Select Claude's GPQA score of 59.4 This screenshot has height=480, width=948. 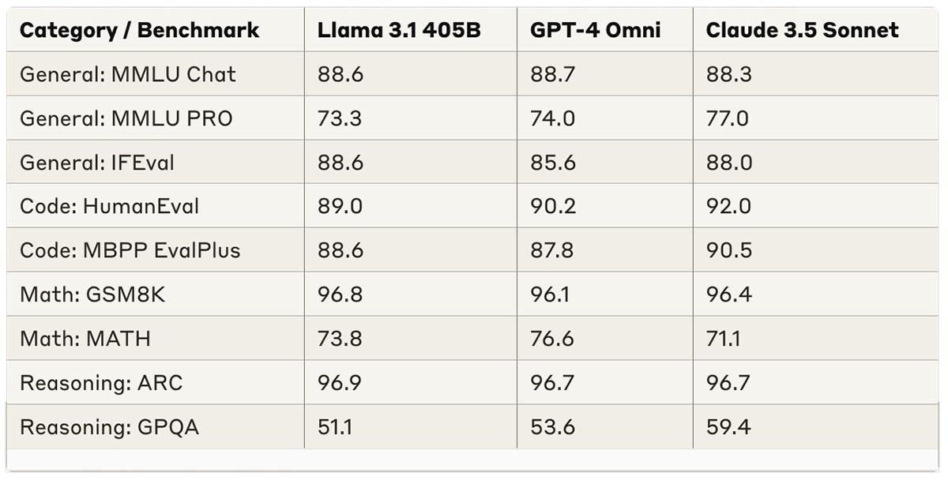coord(728,428)
